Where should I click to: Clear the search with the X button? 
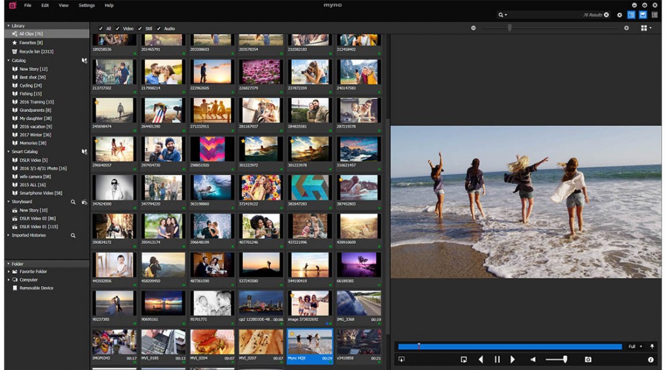tap(607, 15)
